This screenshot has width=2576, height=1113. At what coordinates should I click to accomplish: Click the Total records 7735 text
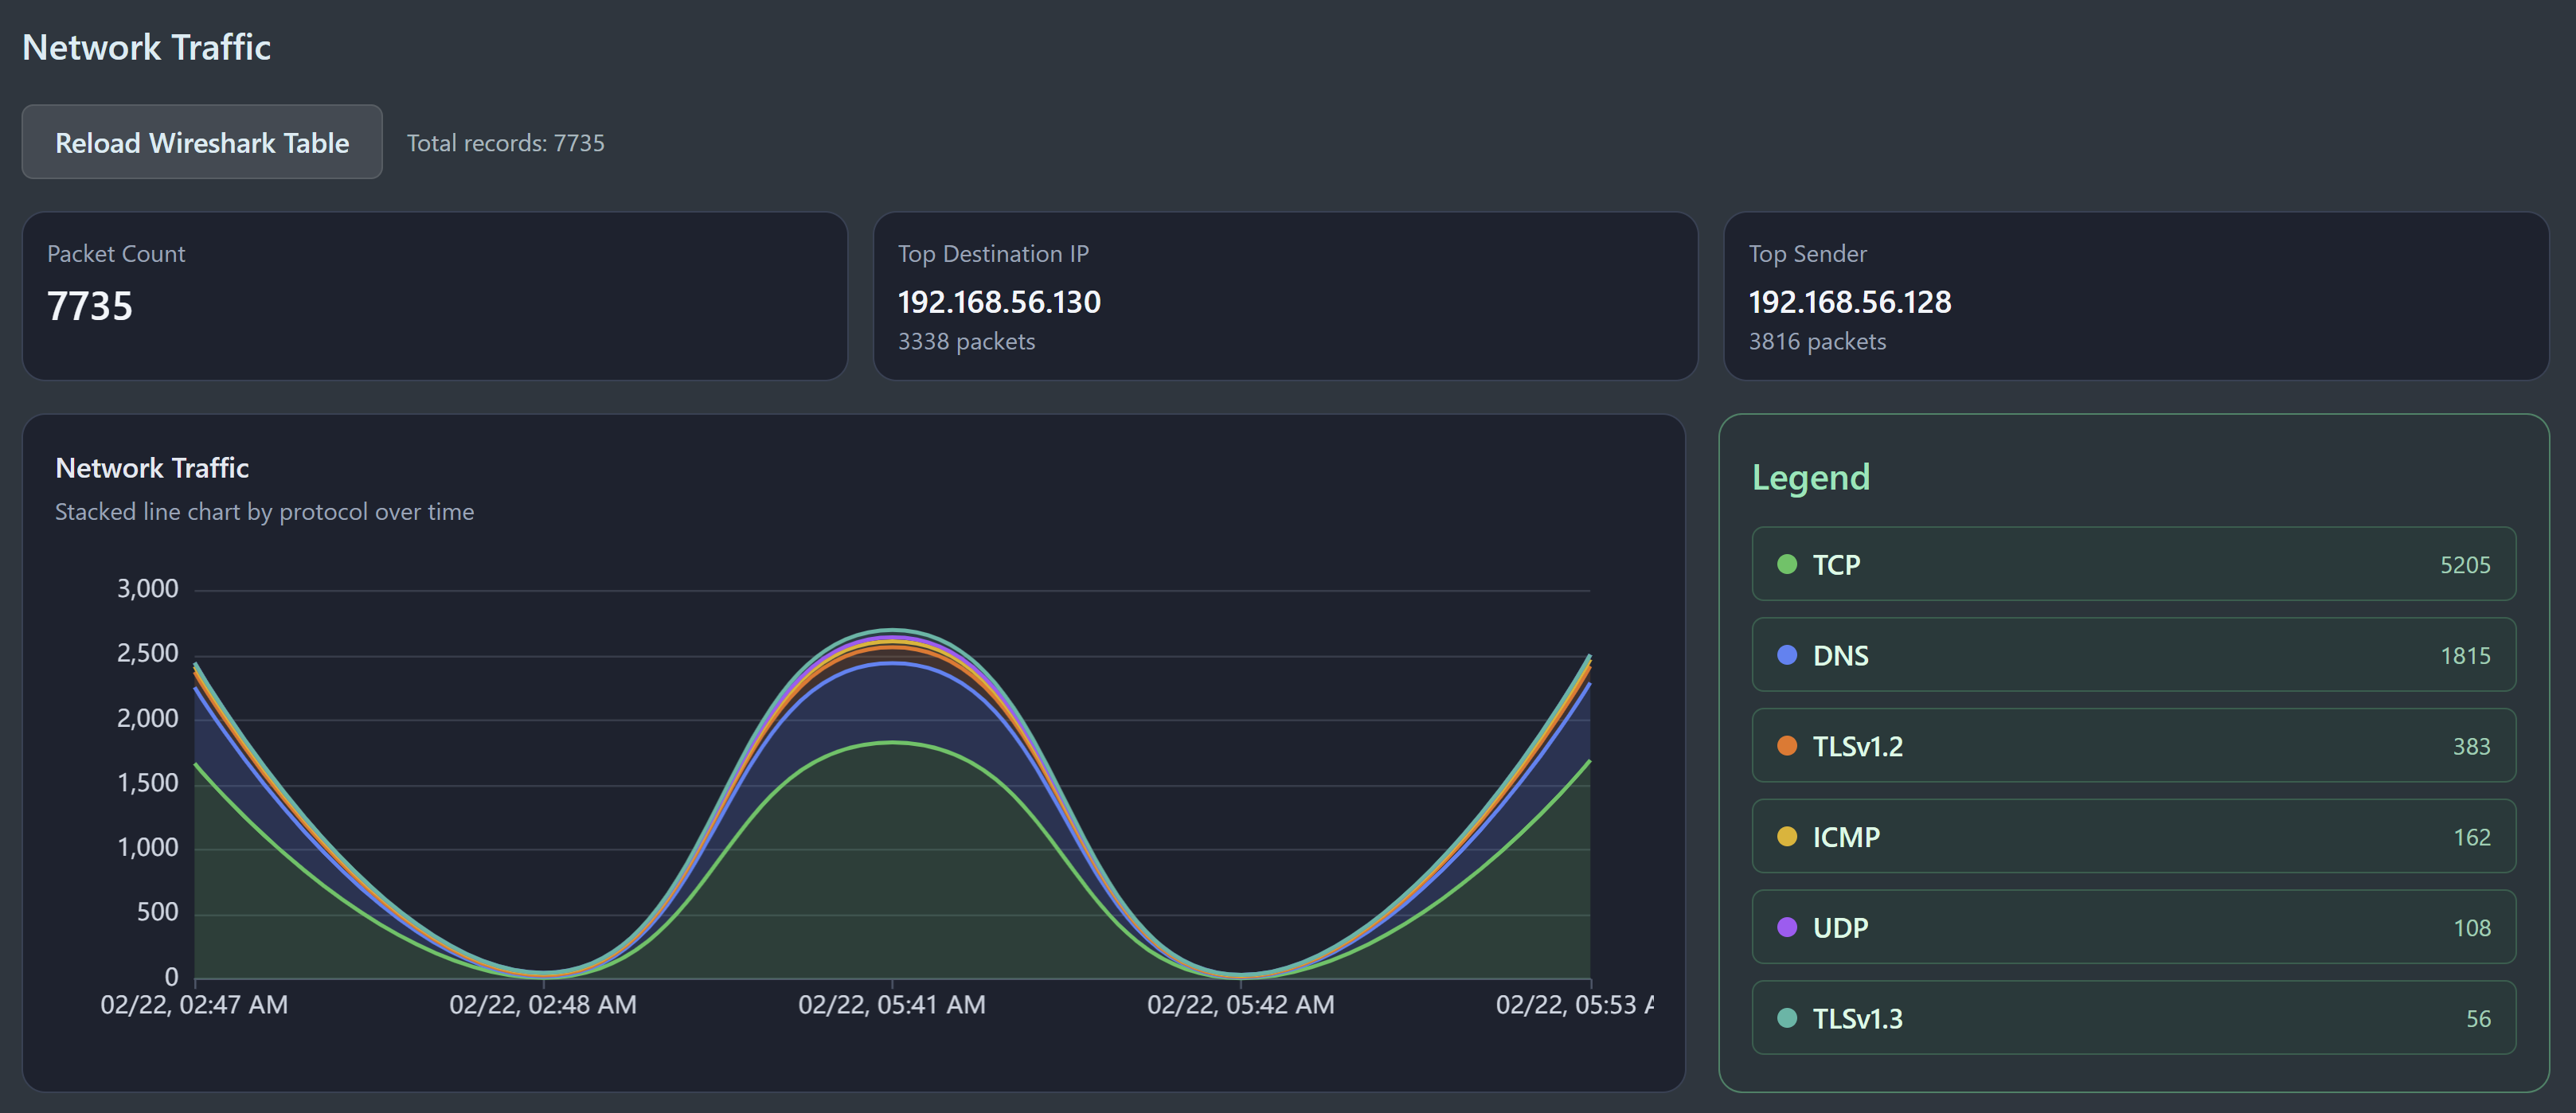pyautogui.click(x=505, y=143)
